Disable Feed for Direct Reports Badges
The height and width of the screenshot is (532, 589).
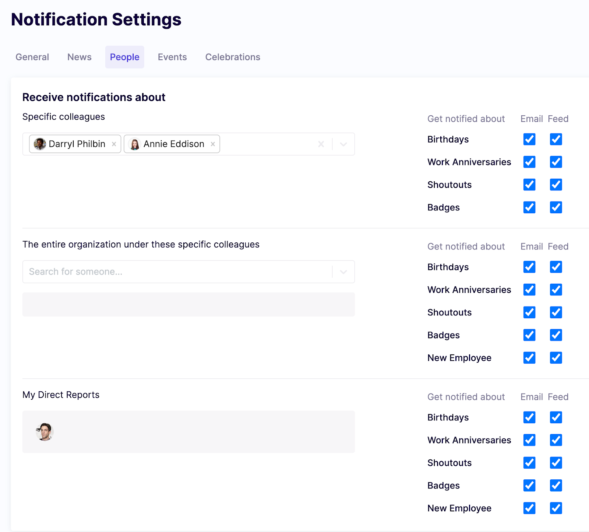(556, 486)
